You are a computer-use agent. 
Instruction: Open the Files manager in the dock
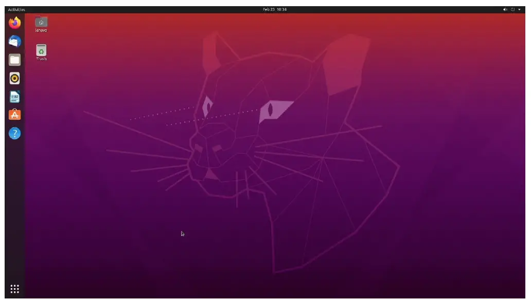click(14, 60)
